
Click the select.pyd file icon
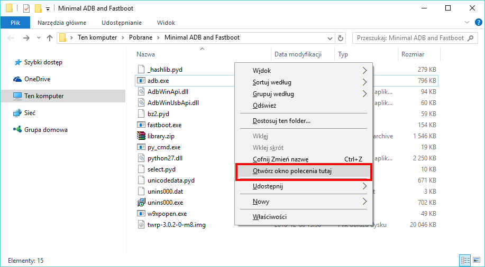(x=141, y=169)
